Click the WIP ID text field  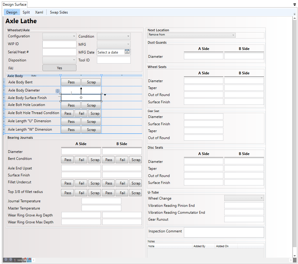click(x=59, y=44)
